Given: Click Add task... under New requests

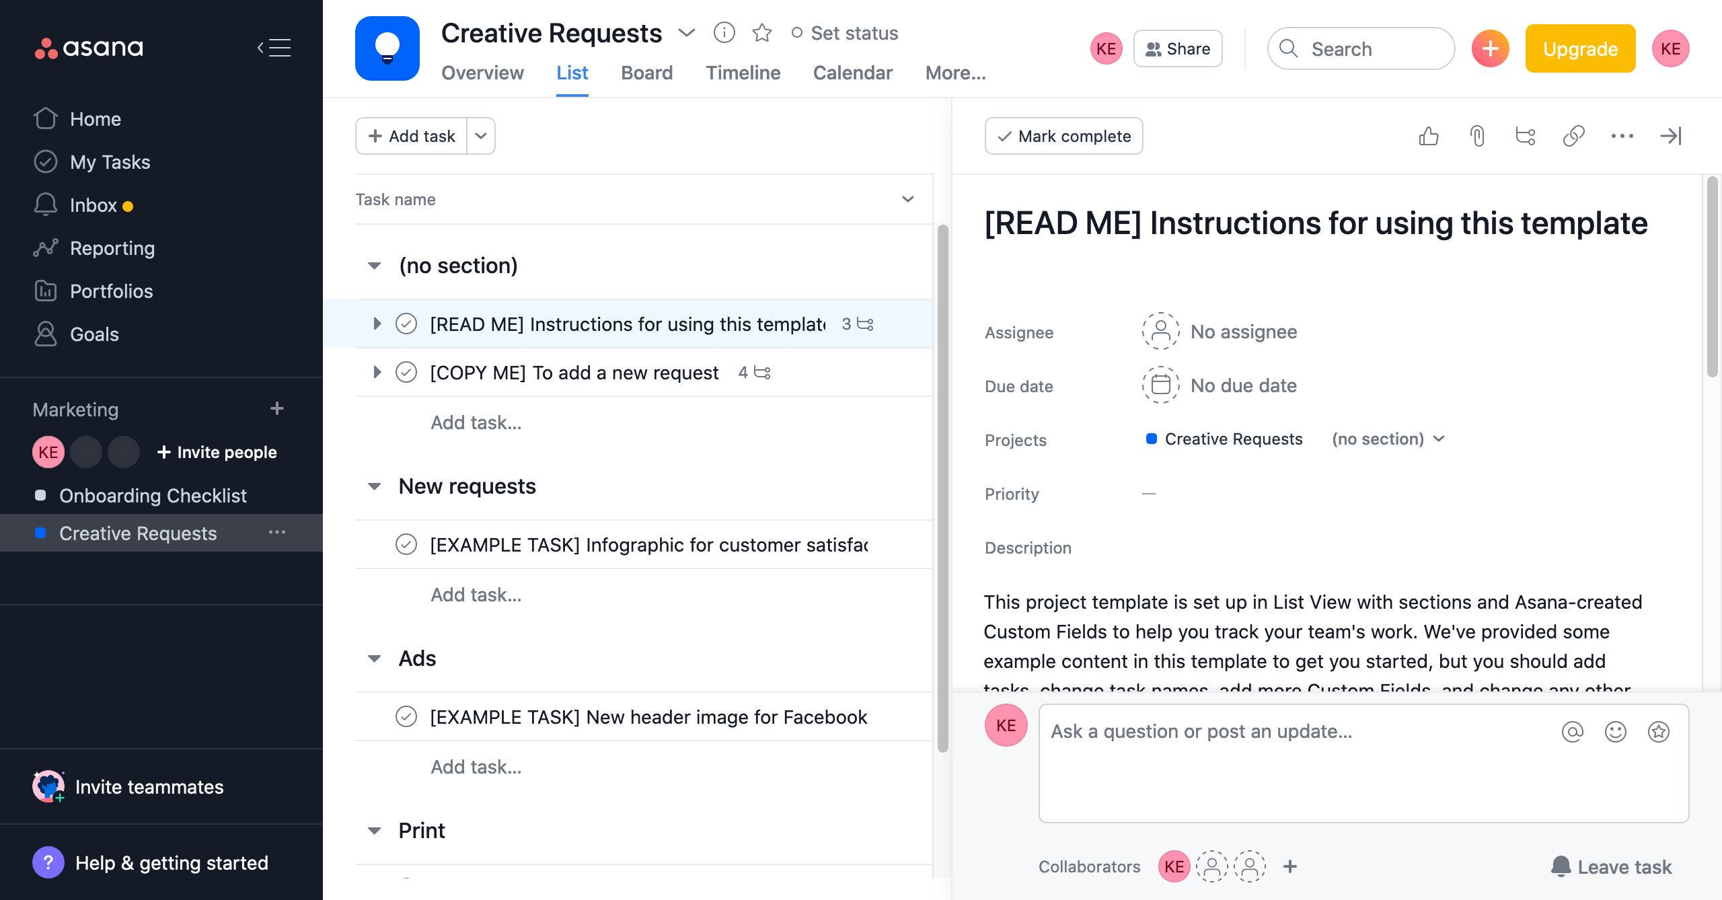Looking at the screenshot, I should [x=476, y=595].
